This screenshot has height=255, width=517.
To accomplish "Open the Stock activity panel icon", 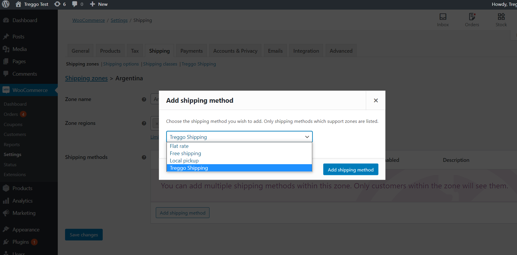I will coord(501,17).
